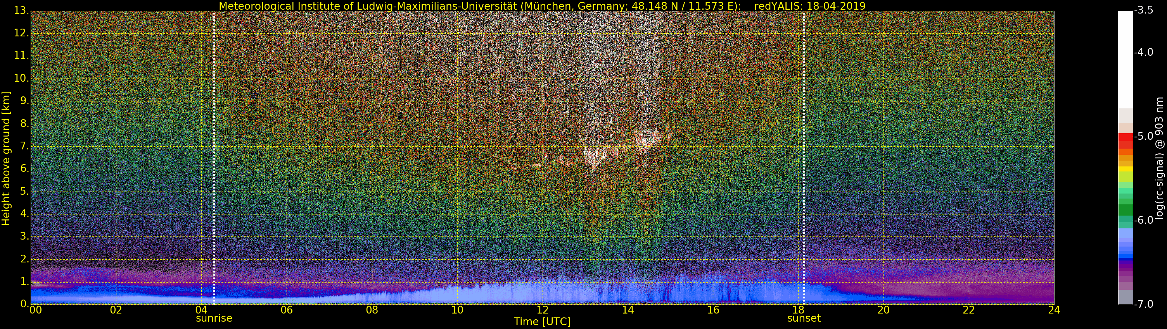This screenshot has height=329, width=1167.
Task: Click the dark green band of the colorbar
Action: (1126, 210)
